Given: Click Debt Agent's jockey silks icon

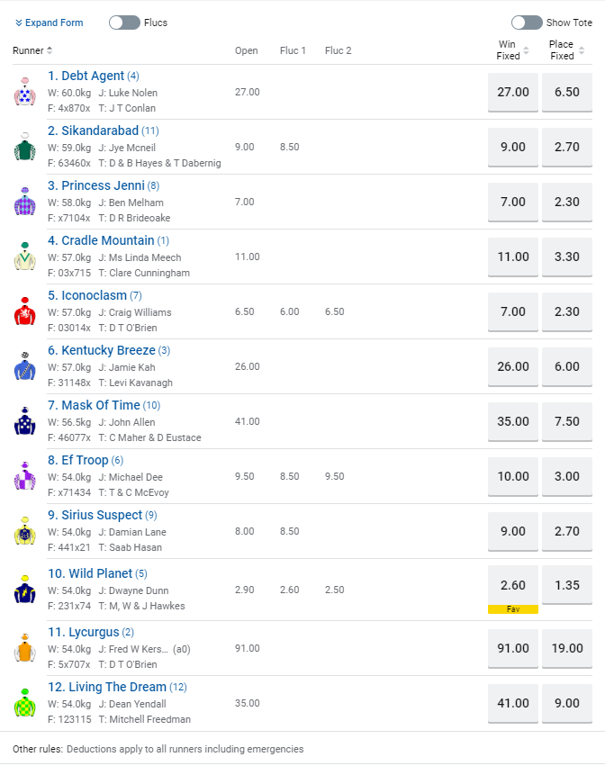Looking at the screenshot, I should point(24,92).
